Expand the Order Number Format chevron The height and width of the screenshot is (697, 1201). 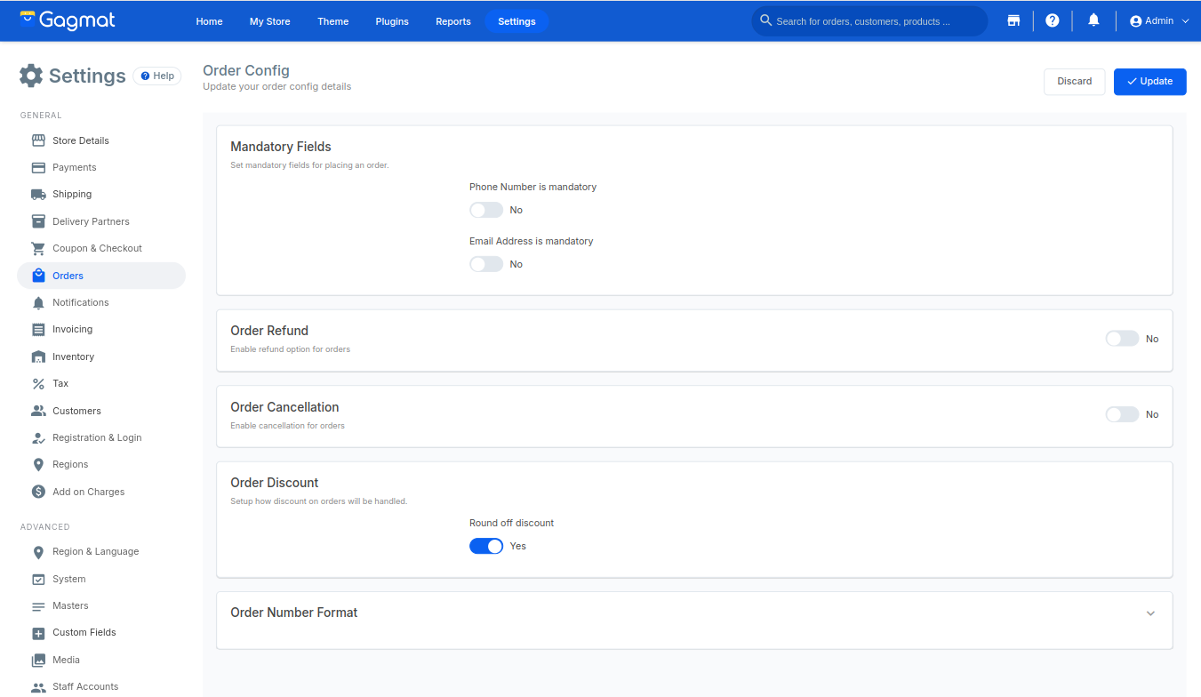coord(1150,613)
